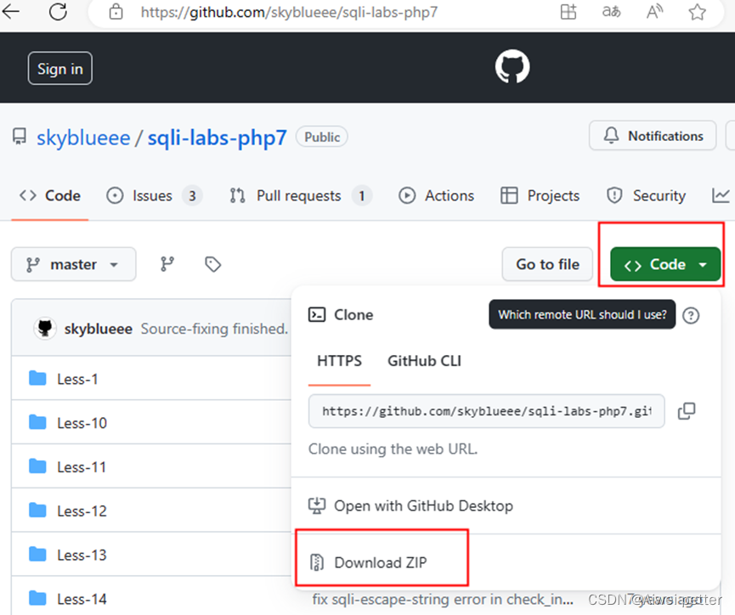The image size is (735, 615).
Task: Click the folder icon next to Less-12
Action: tap(37, 510)
